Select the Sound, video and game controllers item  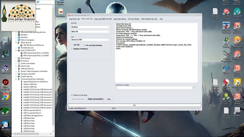pos(34,71)
